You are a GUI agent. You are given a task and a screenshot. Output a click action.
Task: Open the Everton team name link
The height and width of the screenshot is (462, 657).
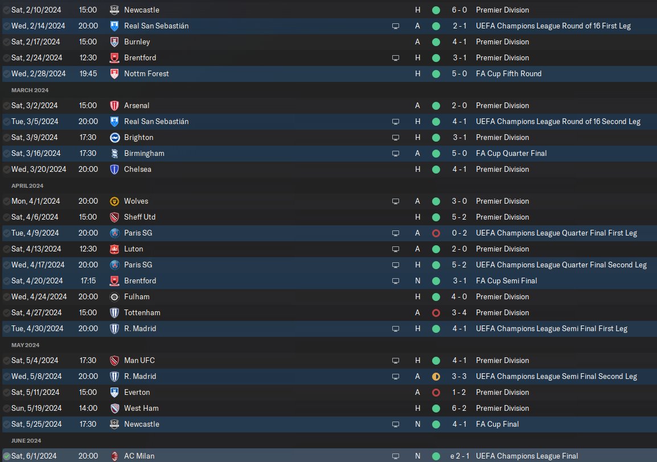pos(137,392)
